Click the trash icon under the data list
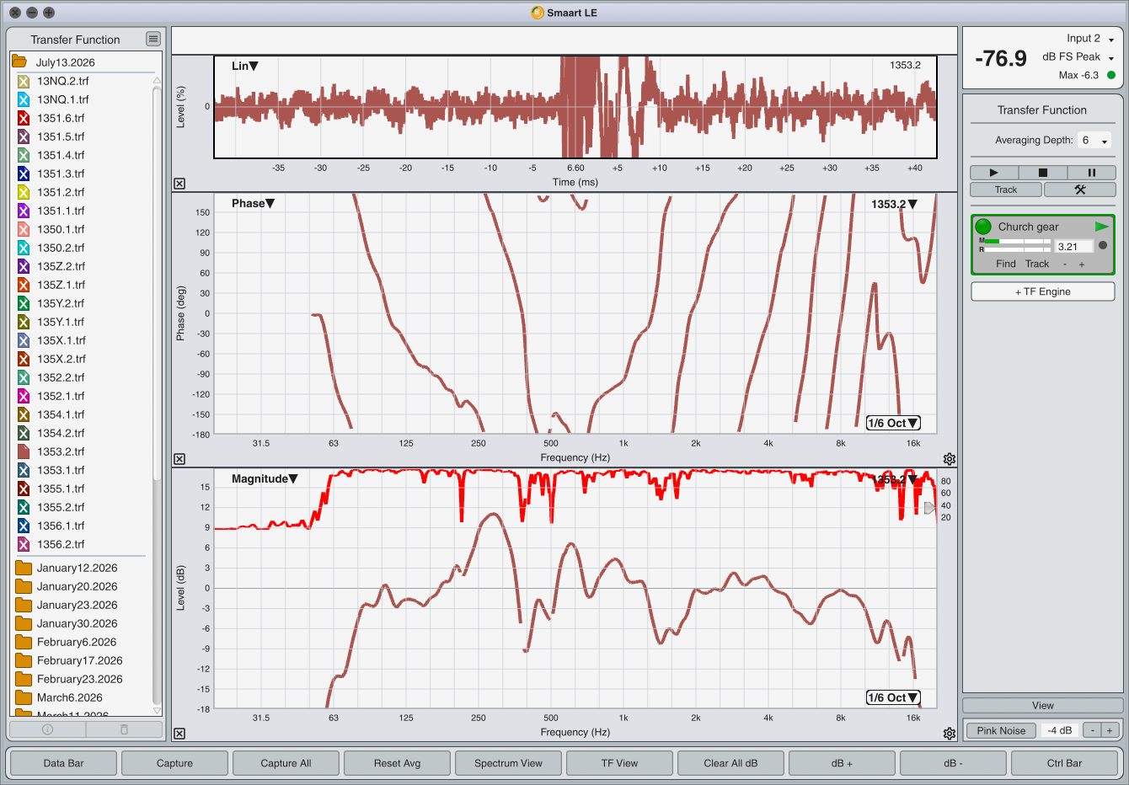 point(124,729)
